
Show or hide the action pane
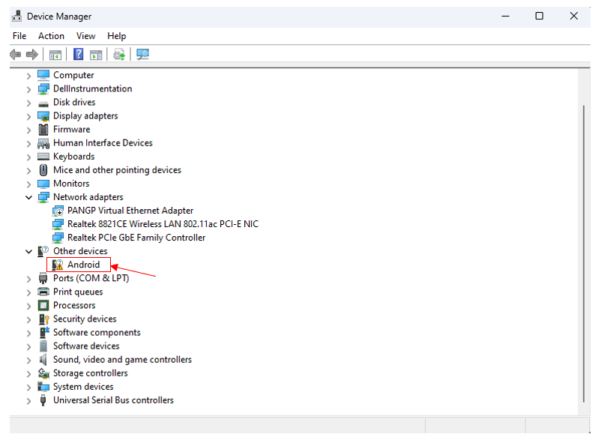[x=96, y=55]
